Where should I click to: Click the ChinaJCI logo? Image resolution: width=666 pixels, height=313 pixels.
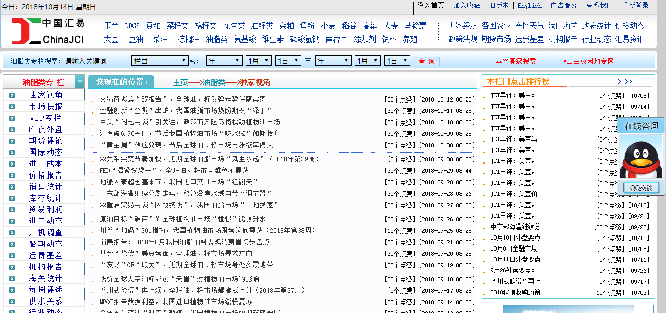(x=47, y=31)
